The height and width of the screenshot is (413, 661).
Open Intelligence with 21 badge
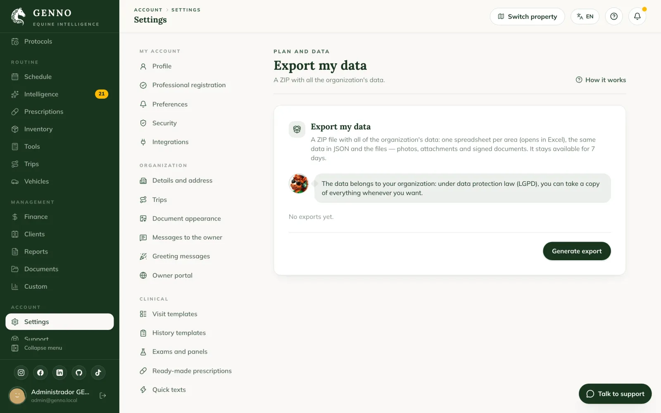[x=59, y=94]
